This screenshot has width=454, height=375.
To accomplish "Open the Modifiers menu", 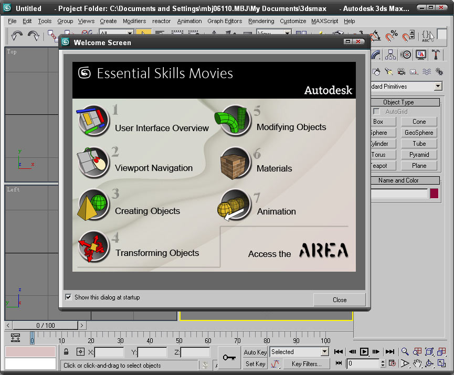I will coord(134,21).
